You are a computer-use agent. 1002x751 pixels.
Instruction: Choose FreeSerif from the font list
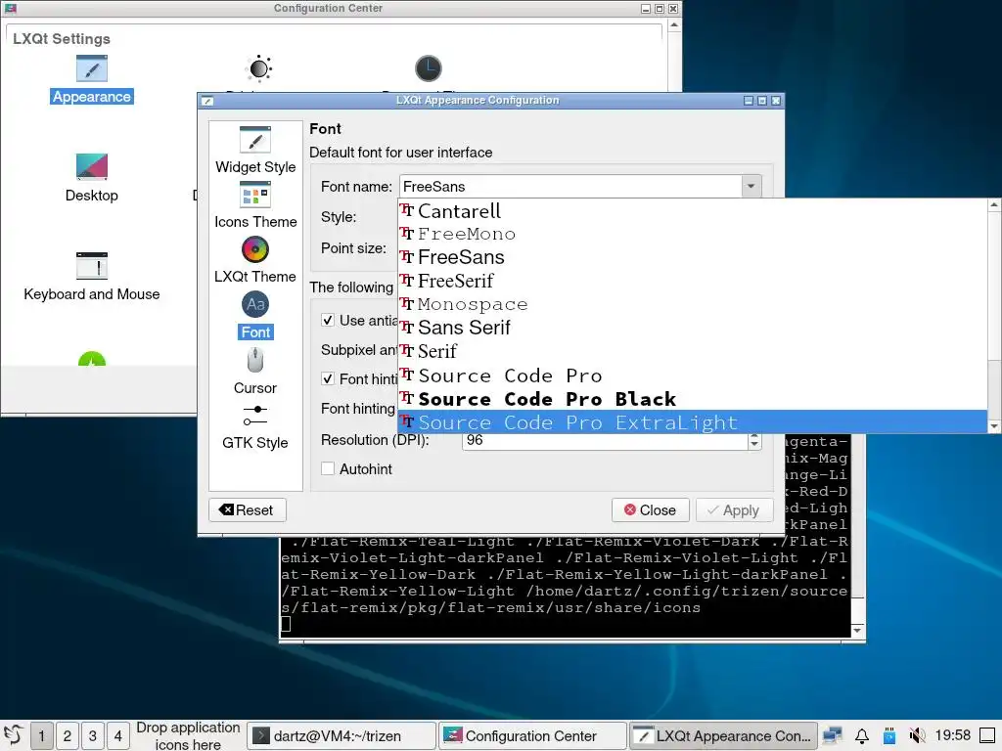coord(693,281)
